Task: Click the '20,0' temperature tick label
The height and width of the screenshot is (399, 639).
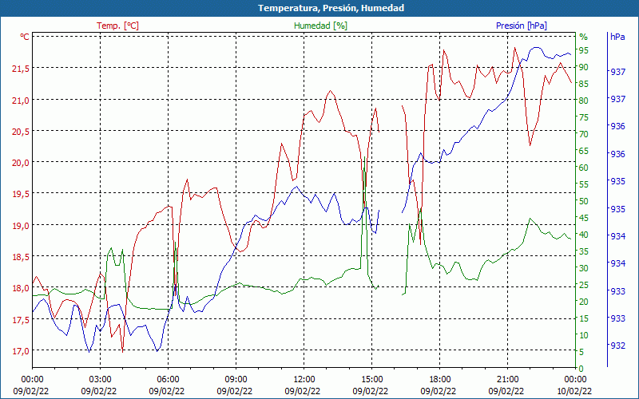Action: [21, 163]
